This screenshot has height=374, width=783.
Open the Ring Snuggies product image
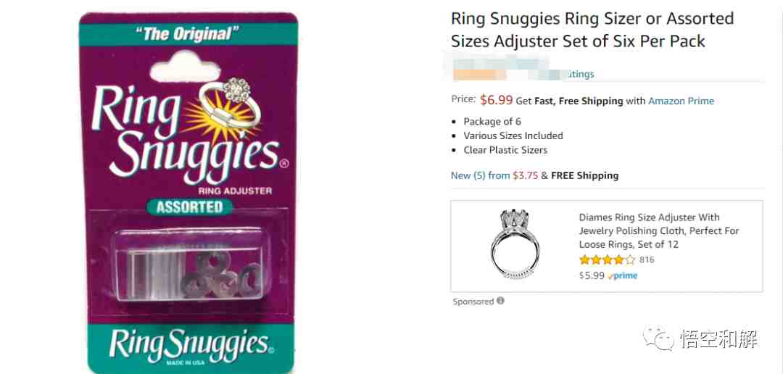pyautogui.click(x=188, y=193)
